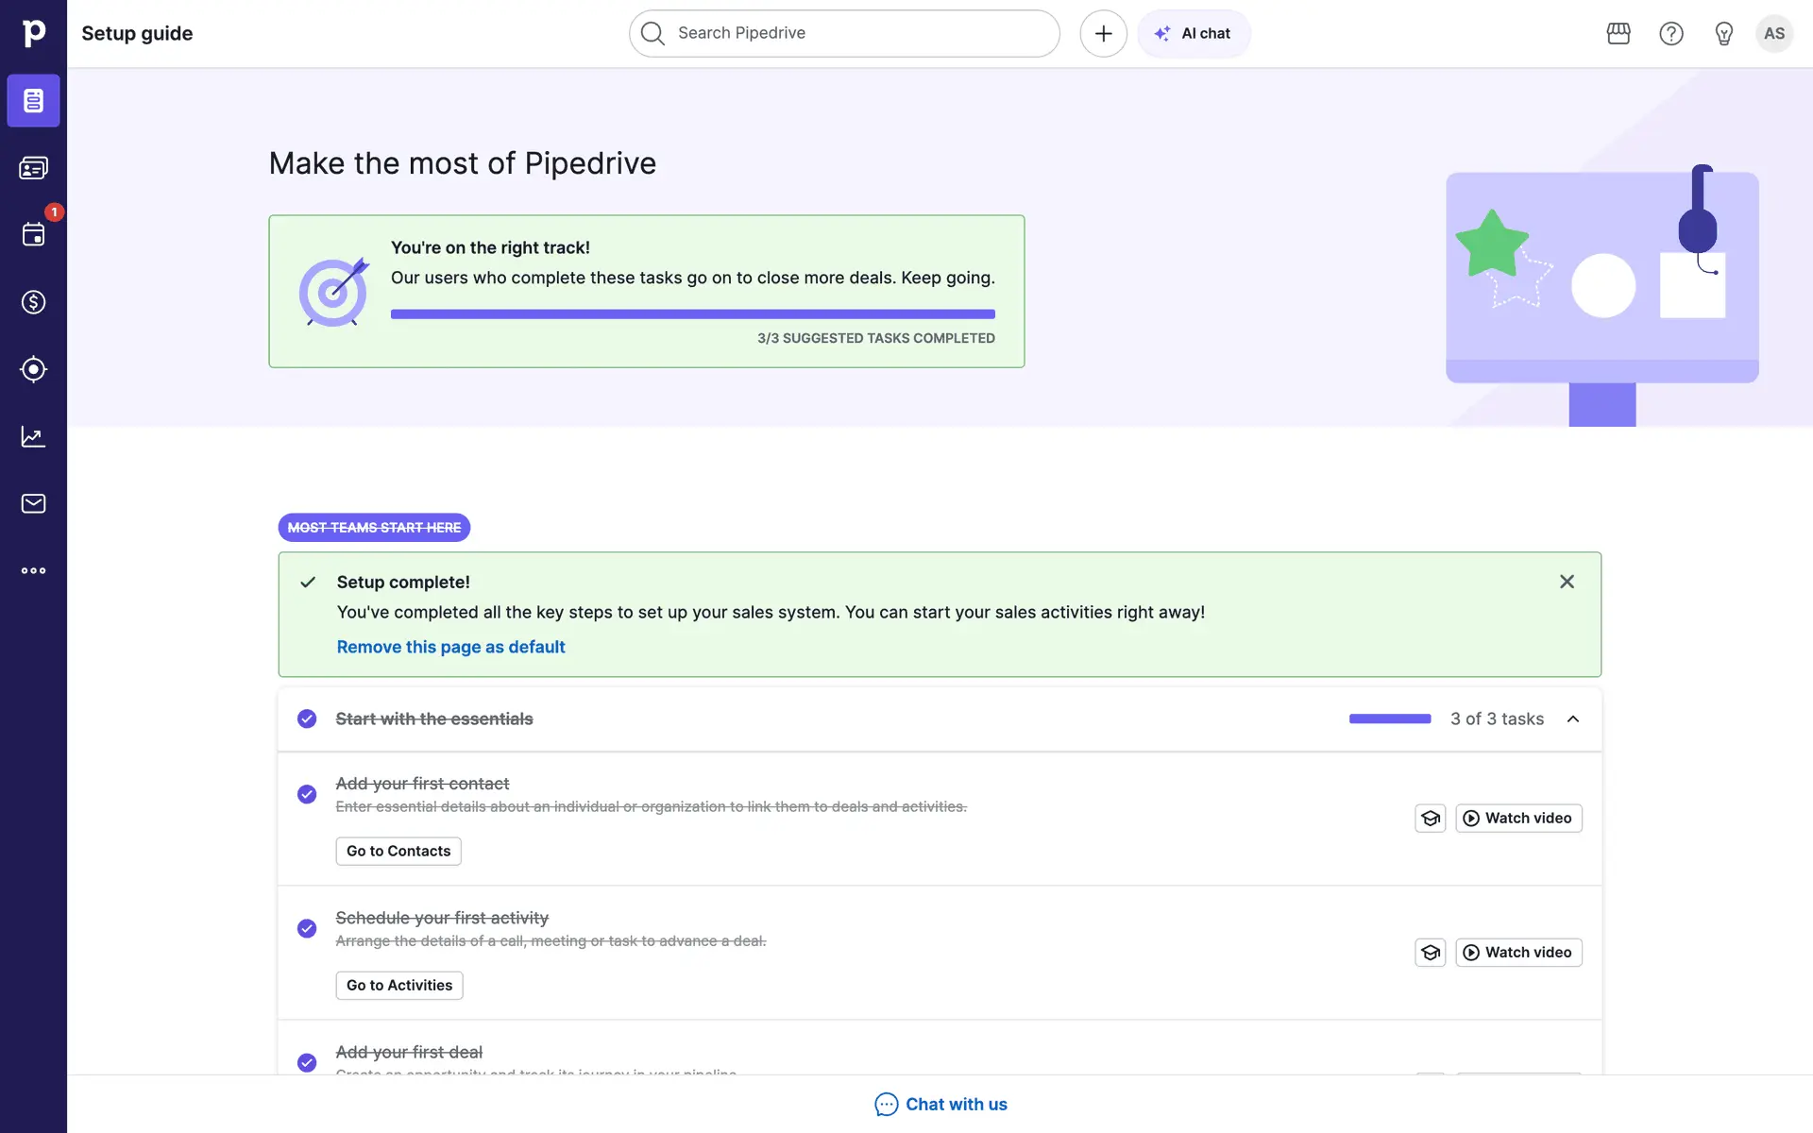Open Sales Assistant lightbulb icon
The image size is (1813, 1133).
(x=1723, y=34)
